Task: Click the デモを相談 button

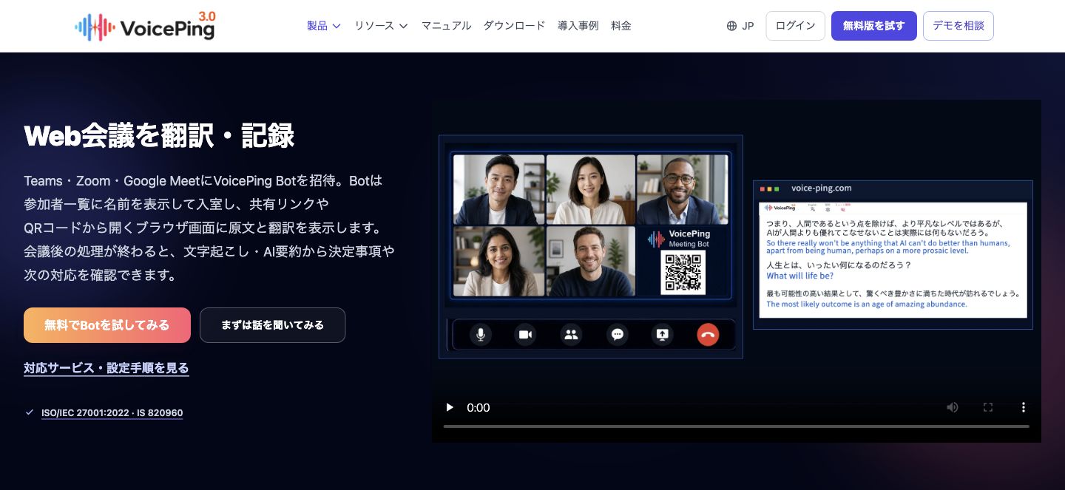Action: [x=958, y=26]
